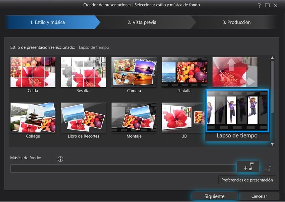Click the style list scroll up arrow

272,58
